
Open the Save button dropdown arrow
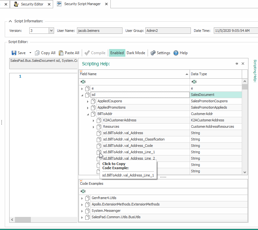(30, 53)
